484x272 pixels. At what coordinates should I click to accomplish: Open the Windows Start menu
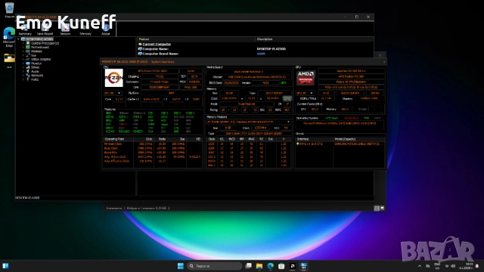[181, 266]
